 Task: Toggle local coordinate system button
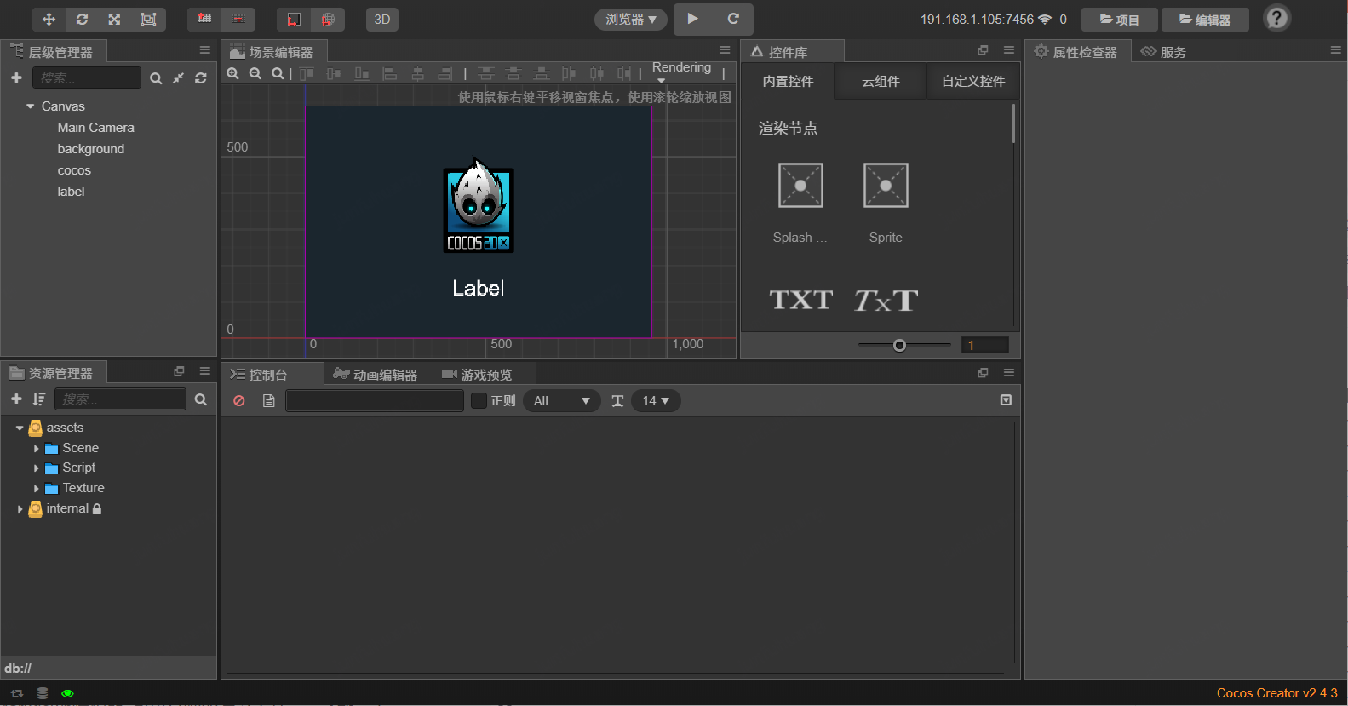click(x=294, y=19)
